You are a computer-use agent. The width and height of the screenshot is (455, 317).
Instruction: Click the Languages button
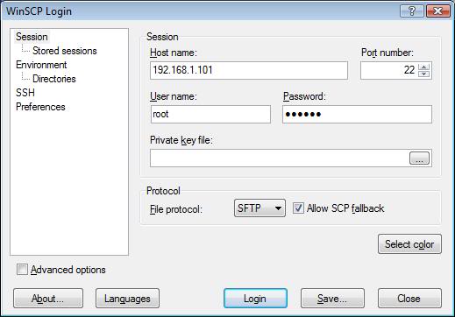tap(127, 299)
